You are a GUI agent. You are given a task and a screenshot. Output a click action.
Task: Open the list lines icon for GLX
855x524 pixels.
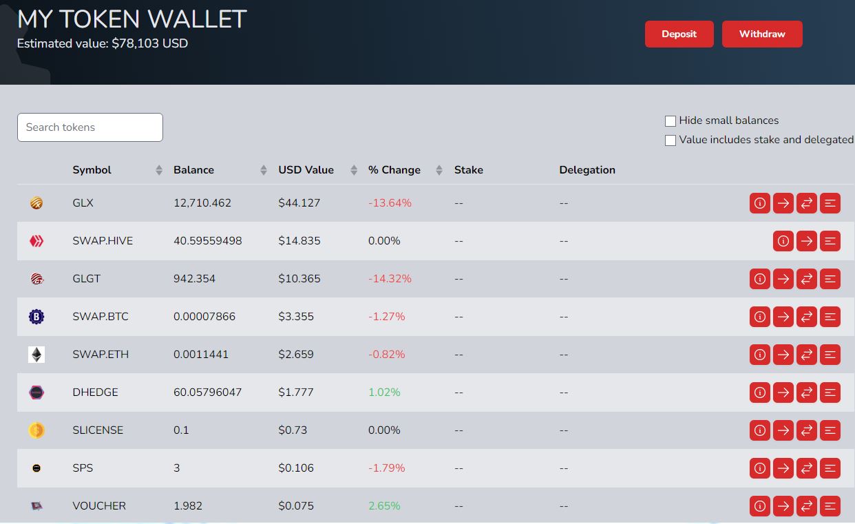[x=830, y=203]
